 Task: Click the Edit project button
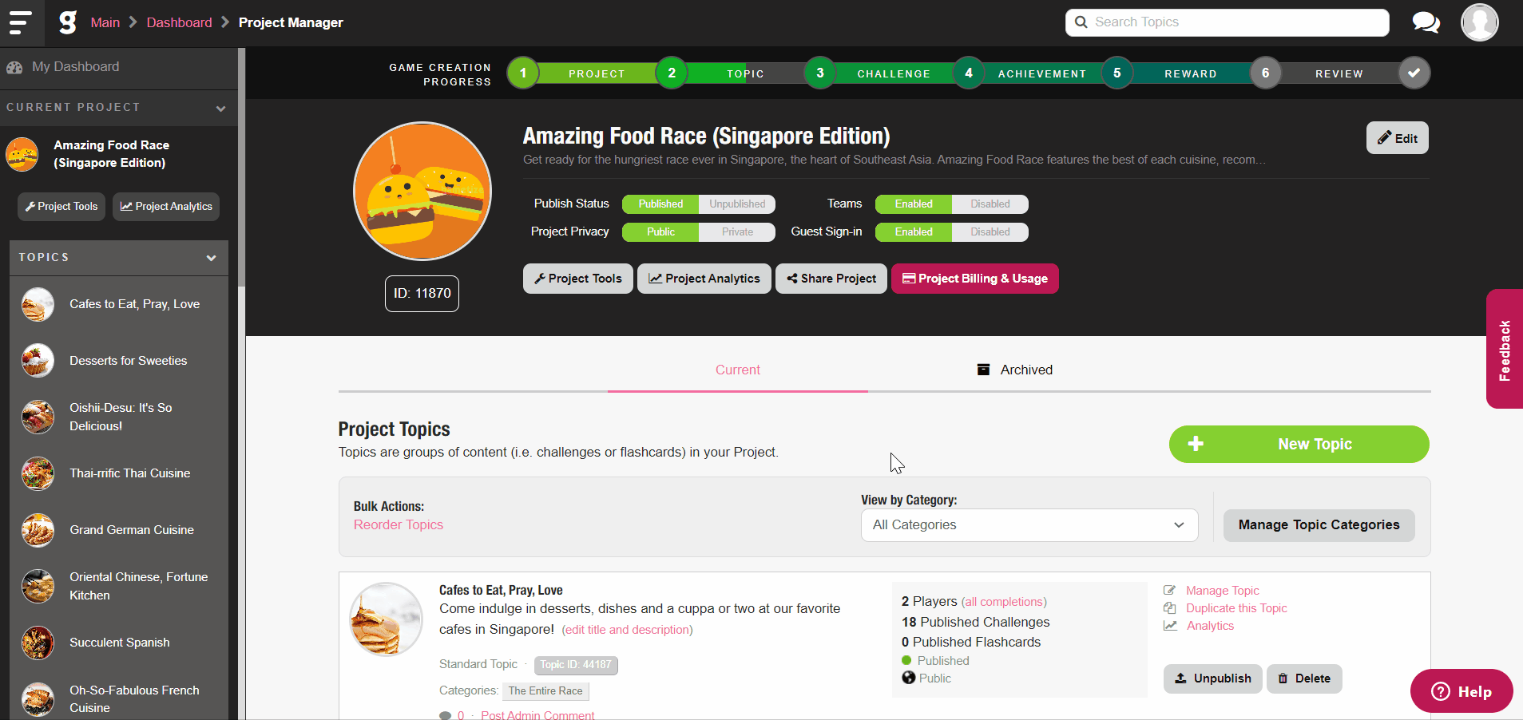[x=1398, y=138]
